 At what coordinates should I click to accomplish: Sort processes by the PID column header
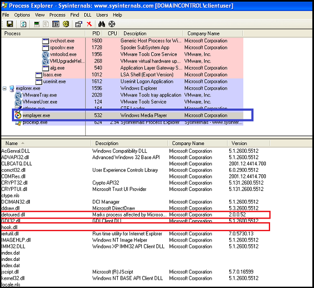94,33
